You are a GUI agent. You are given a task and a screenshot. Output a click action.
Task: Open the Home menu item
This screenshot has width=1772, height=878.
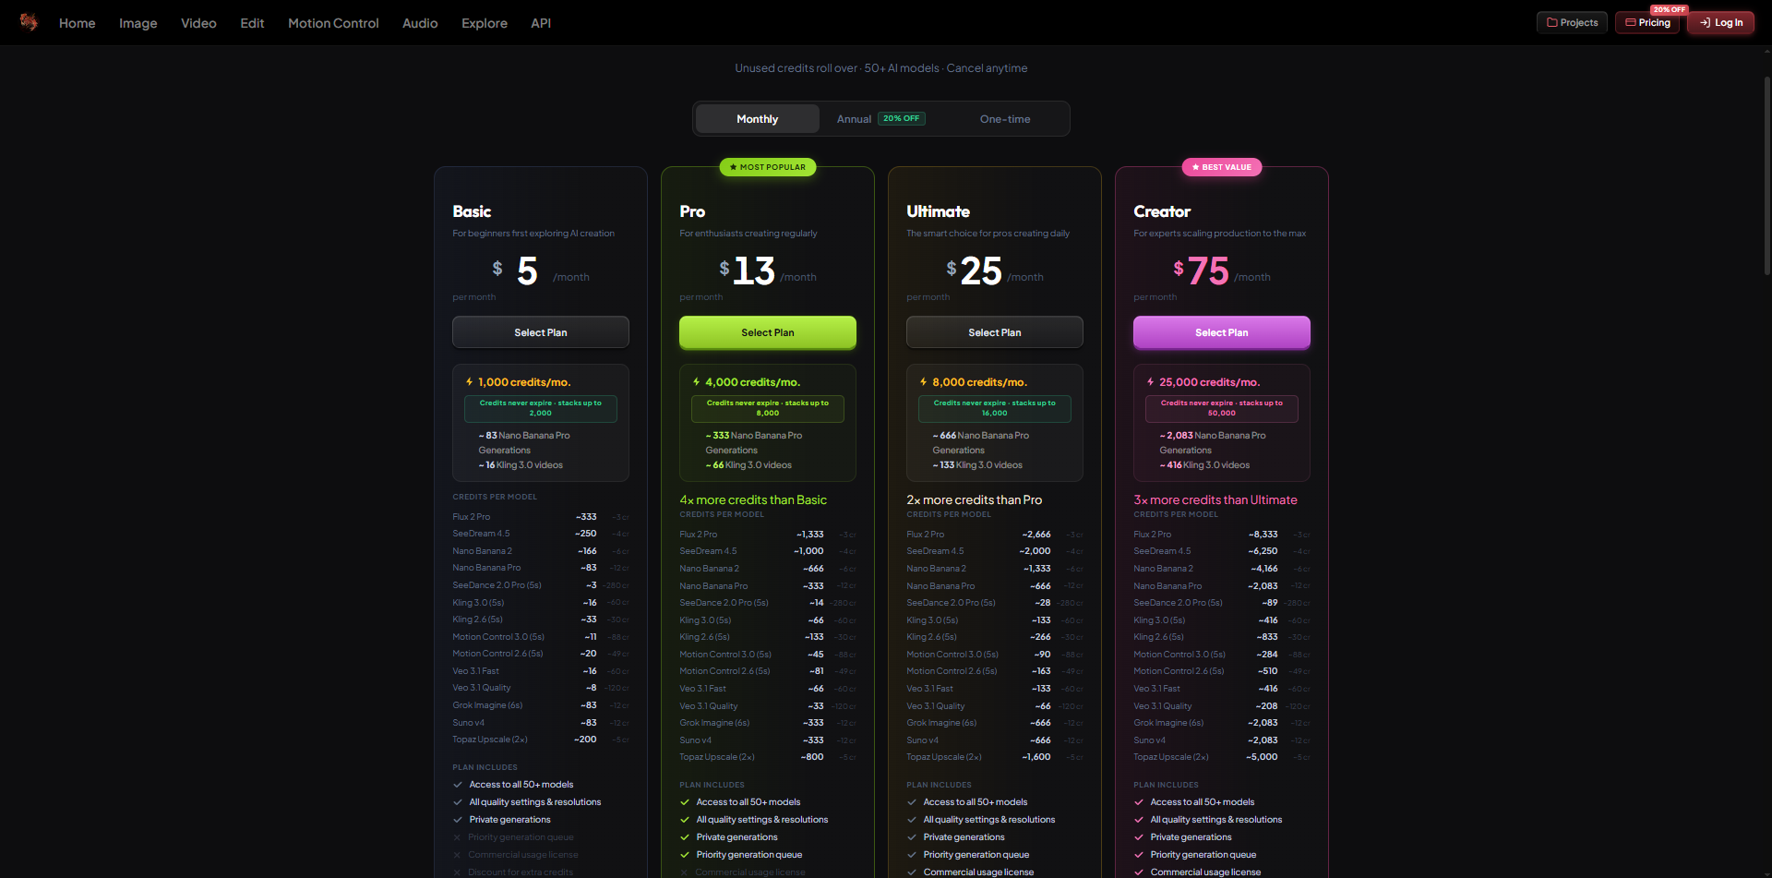[78, 23]
